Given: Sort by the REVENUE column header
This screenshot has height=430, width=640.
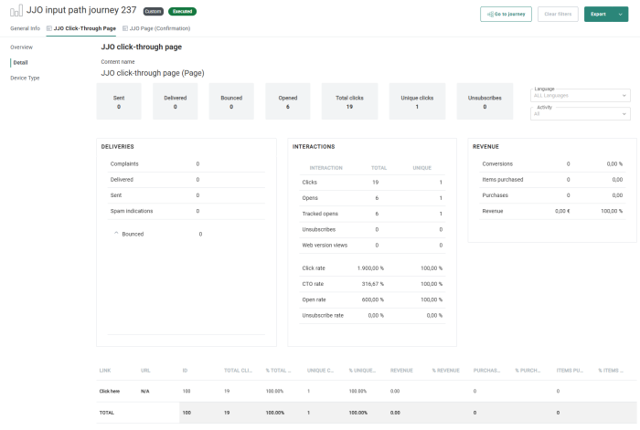Looking at the screenshot, I should (x=401, y=370).
